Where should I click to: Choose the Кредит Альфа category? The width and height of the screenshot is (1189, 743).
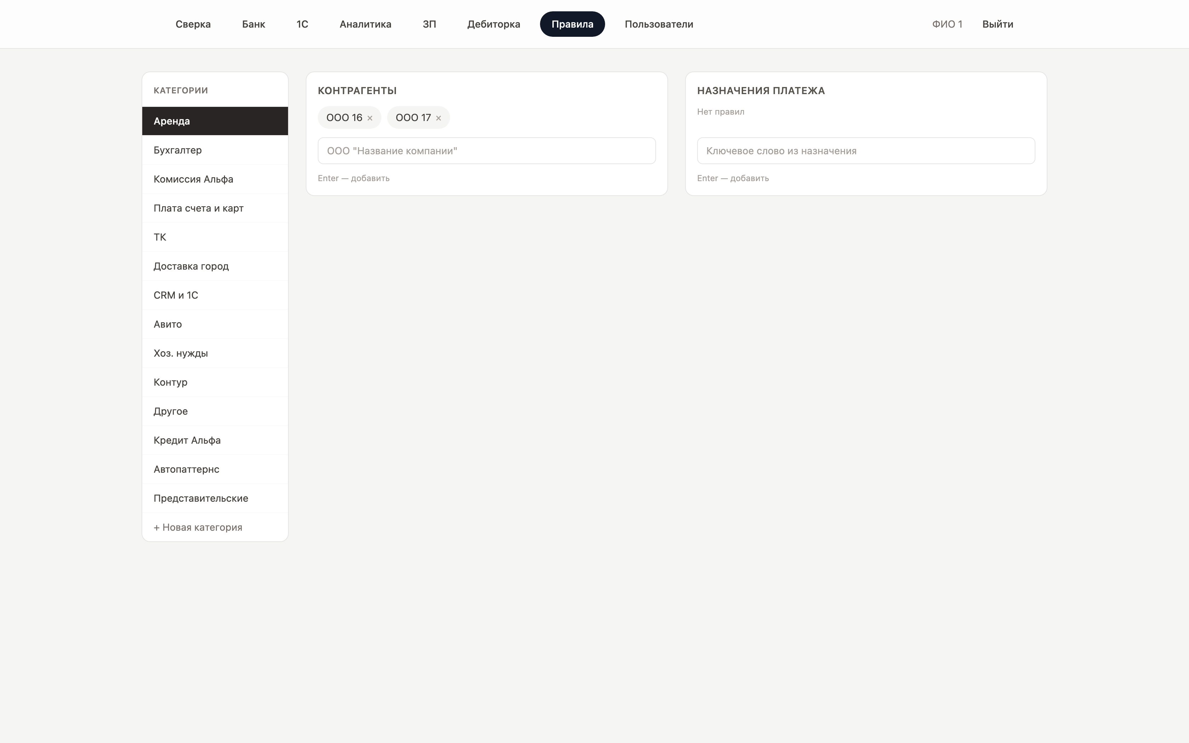point(215,440)
